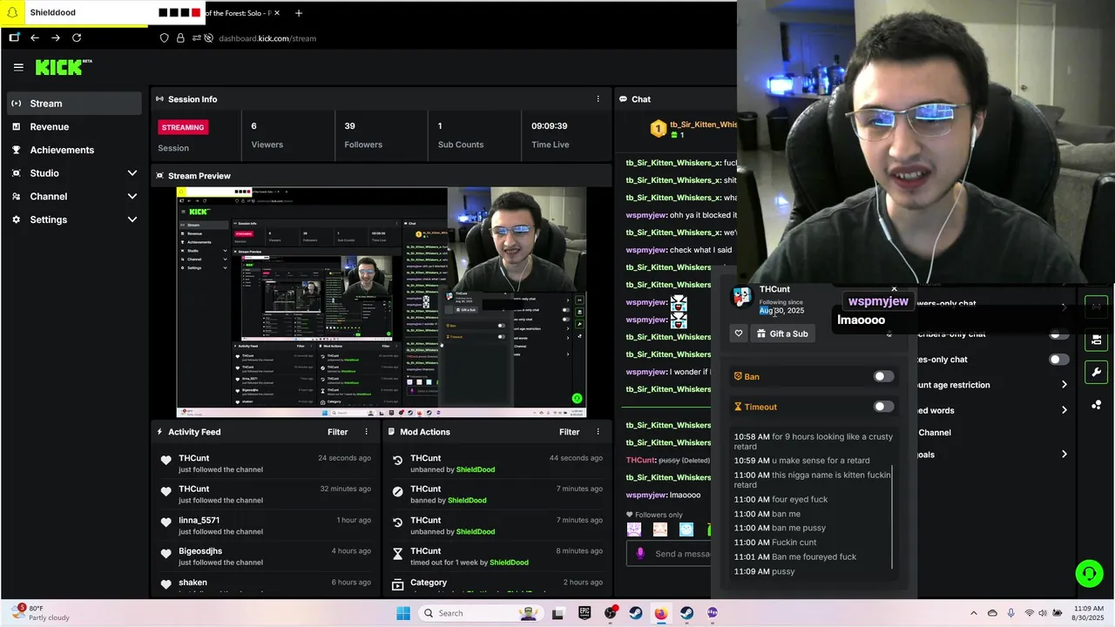Click the user message history scrollbar
This screenshot has width=1115, height=627.
point(893,517)
